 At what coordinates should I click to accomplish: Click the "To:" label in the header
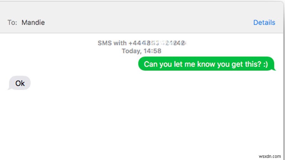(12, 22)
